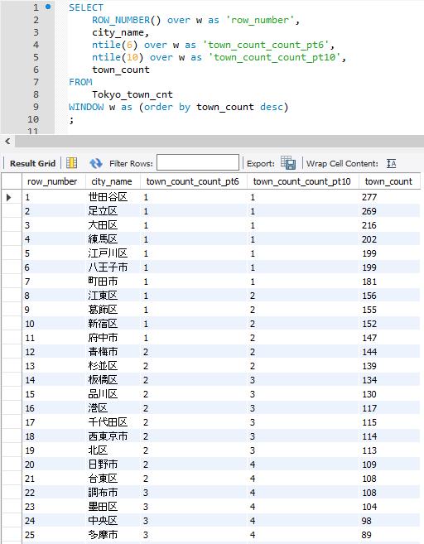Image resolution: width=424 pixels, height=544 pixels.
Task: Click the town_count value 269
Action: (x=369, y=211)
